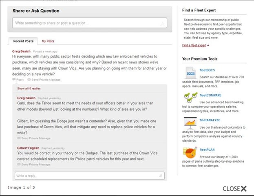Click envelope icon under Greg Basich's original post
Viewport: 254px width, 196px height.
(29, 80)
